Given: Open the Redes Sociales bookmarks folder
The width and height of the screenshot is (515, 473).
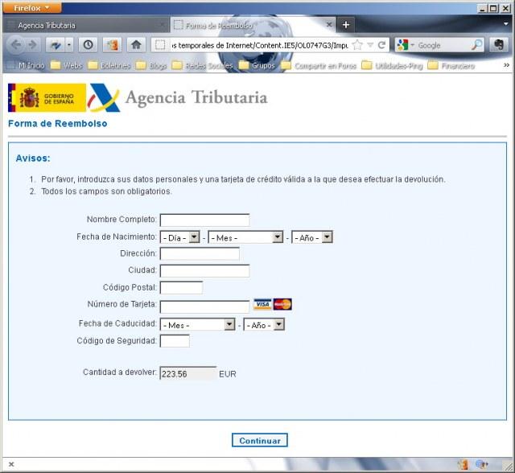Looking at the screenshot, I should pos(202,66).
